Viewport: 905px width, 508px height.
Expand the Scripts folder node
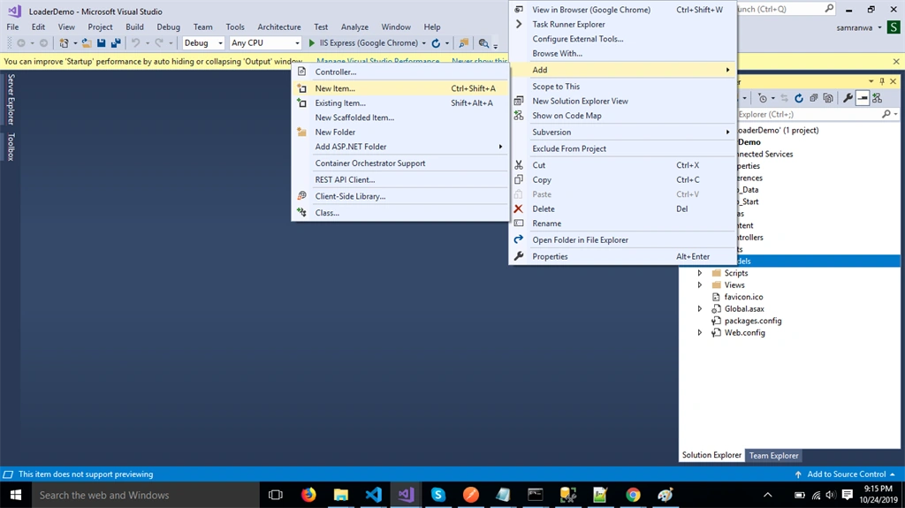(x=700, y=273)
